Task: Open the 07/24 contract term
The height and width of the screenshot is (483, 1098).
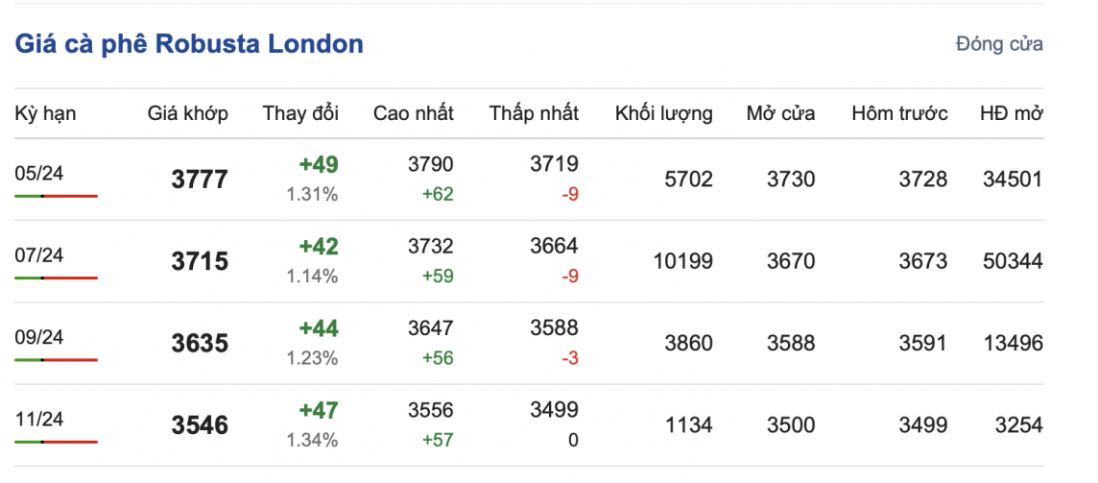Action: pyautogui.click(x=38, y=255)
